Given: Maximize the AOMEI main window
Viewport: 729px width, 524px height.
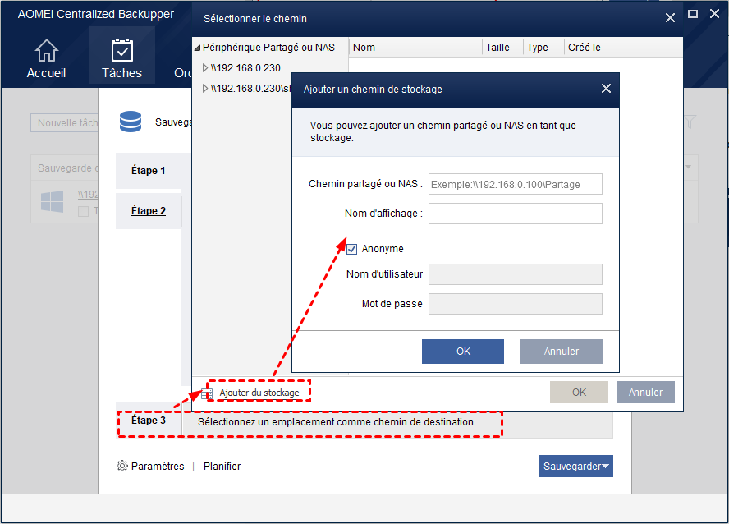Looking at the screenshot, I should 693,14.
